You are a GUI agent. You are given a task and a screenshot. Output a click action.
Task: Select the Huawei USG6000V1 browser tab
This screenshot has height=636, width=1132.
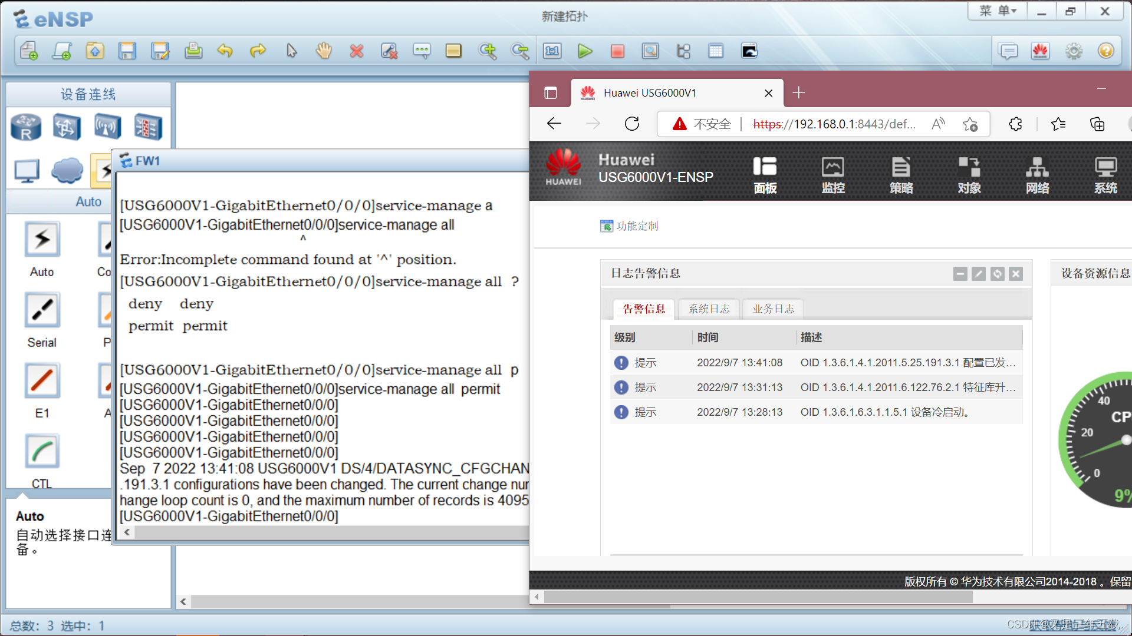[677, 93]
